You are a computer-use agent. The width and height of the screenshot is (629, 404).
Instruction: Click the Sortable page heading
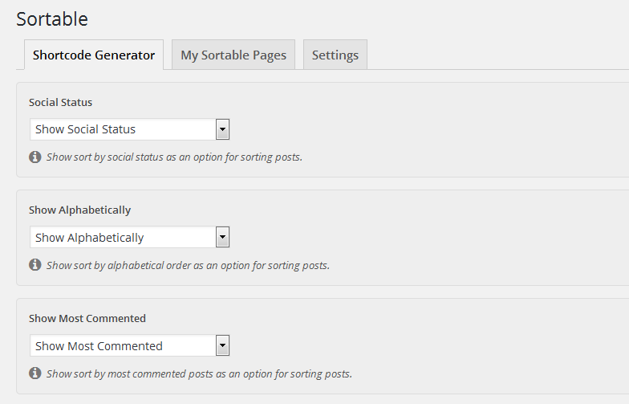(52, 18)
